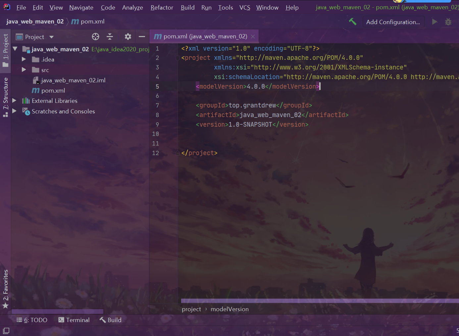Click the modelVersion 4.0.0 value
Screen dimensions: 459x336
point(256,86)
